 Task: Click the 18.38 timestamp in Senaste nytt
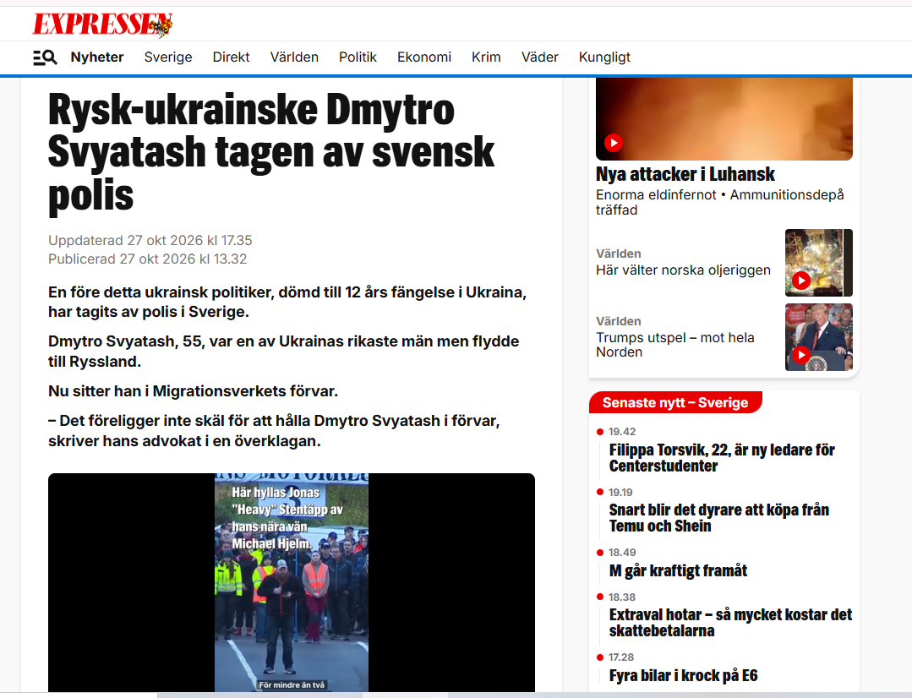622,597
